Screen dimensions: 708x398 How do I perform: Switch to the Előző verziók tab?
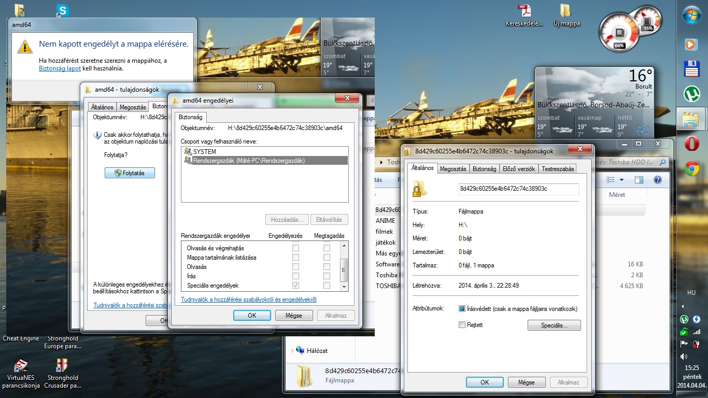coord(519,169)
